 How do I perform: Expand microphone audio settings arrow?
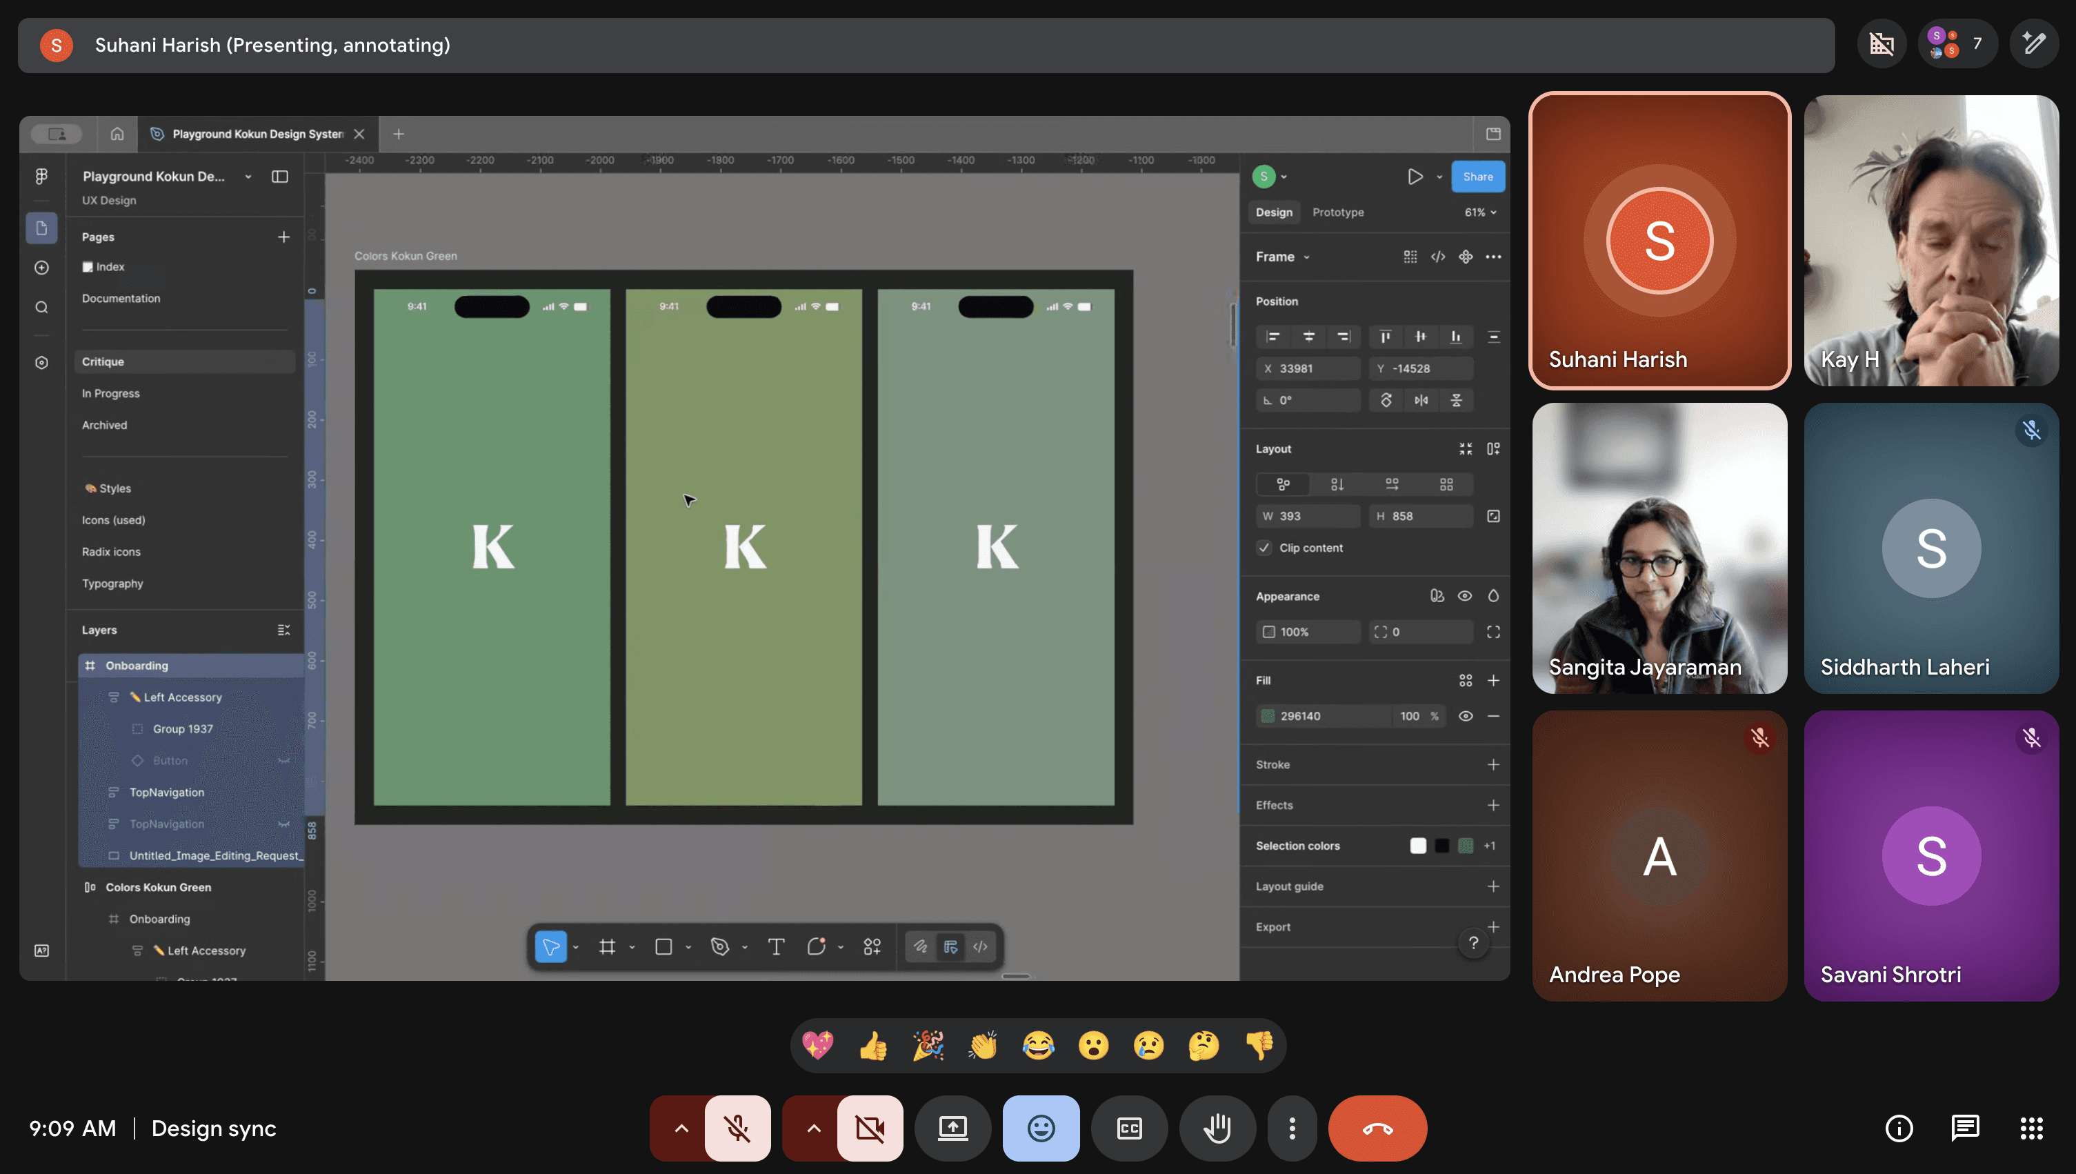pyautogui.click(x=681, y=1128)
